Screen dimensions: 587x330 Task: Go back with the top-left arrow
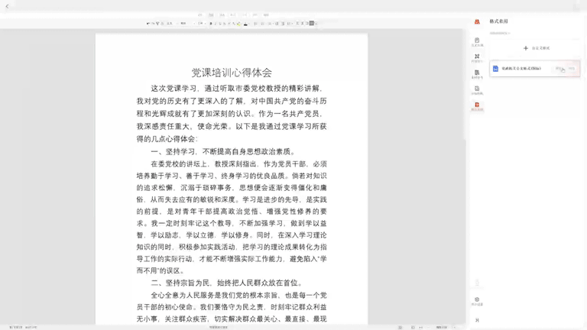pyautogui.click(x=7, y=6)
